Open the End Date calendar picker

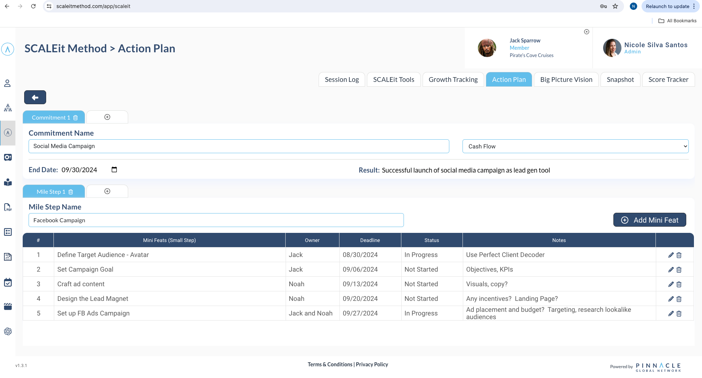click(x=114, y=170)
